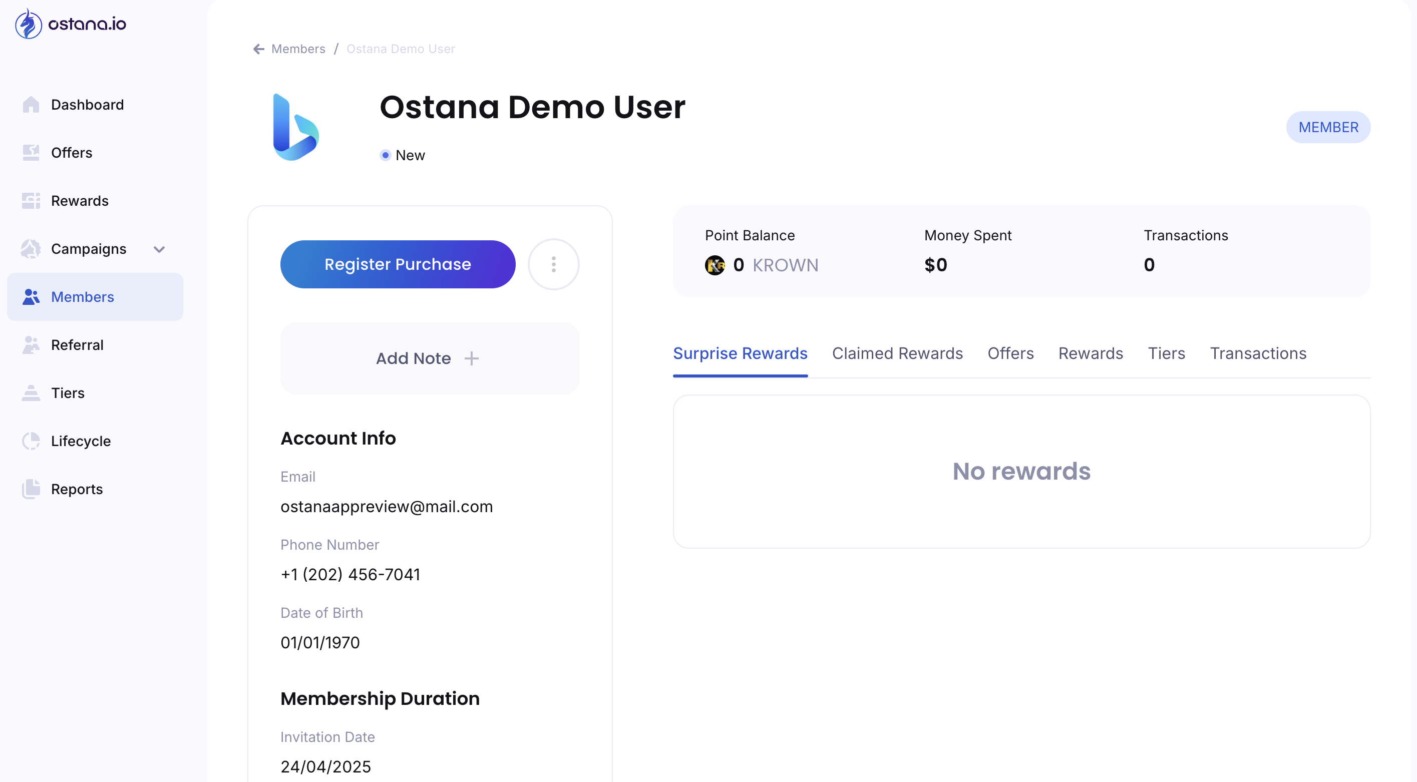Click the No rewards placeholder text
This screenshot has width=1417, height=782.
point(1021,471)
